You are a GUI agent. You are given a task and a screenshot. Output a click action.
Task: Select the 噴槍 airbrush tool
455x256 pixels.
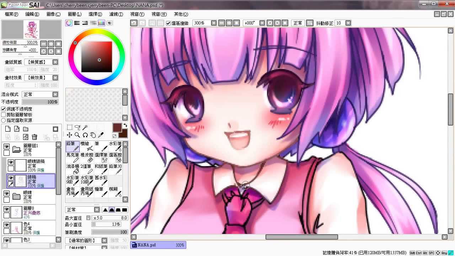click(87, 146)
